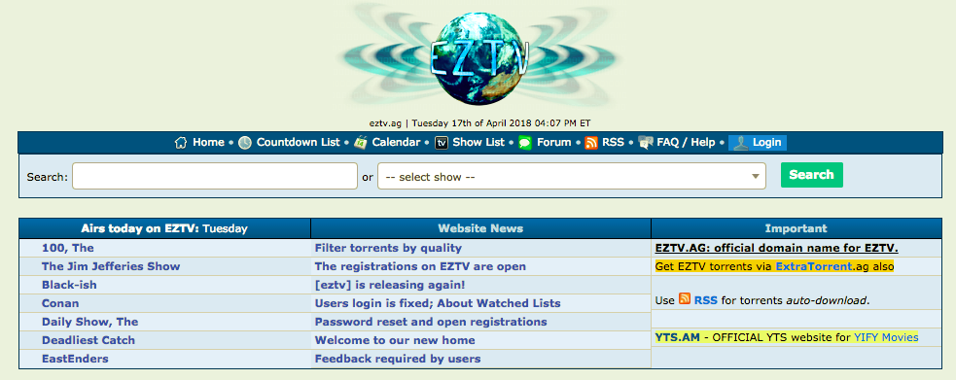Open Deadliest Catch show link
Screen dimensions: 956x380
89,340
